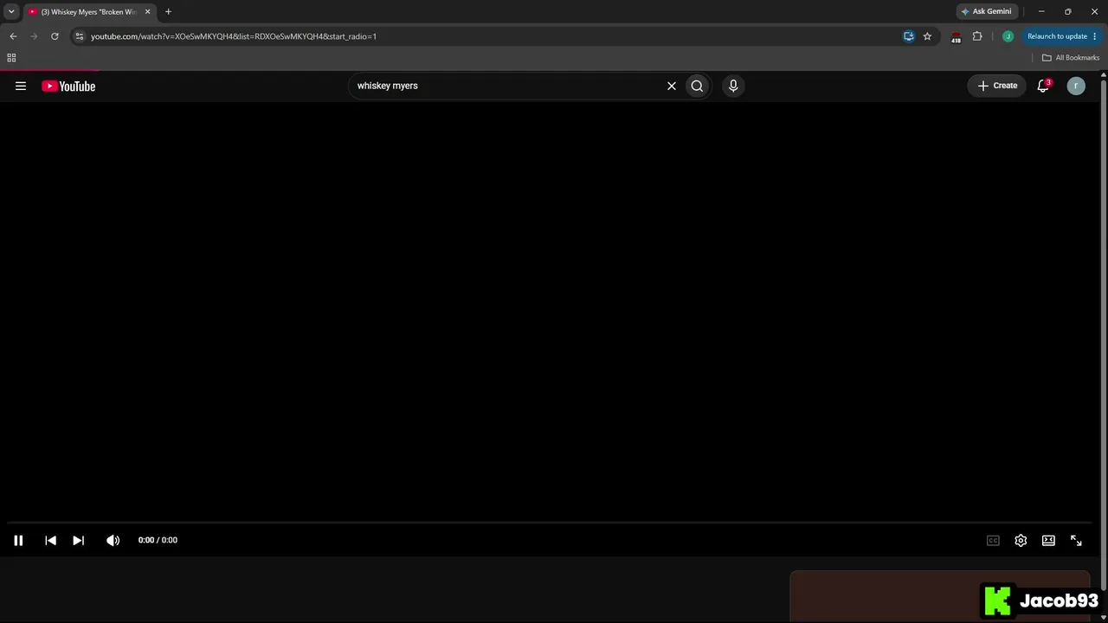Open Chrome profile avatar J
The image size is (1108, 623).
click(x=1008, y=36)
